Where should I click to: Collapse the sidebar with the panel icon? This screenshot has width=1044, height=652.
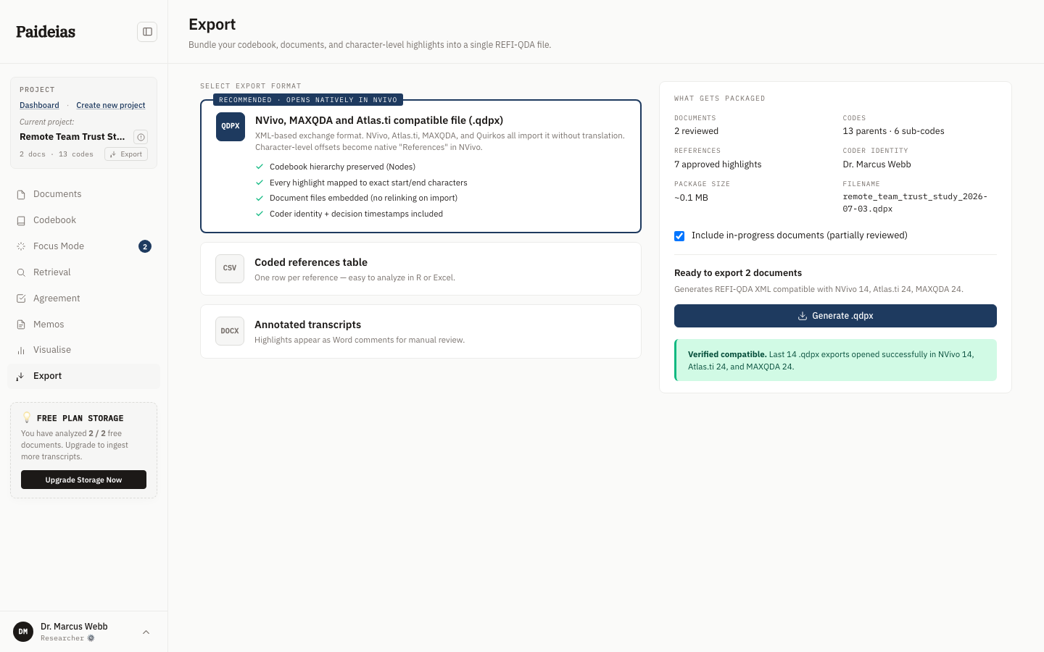[x=147, y=32]
